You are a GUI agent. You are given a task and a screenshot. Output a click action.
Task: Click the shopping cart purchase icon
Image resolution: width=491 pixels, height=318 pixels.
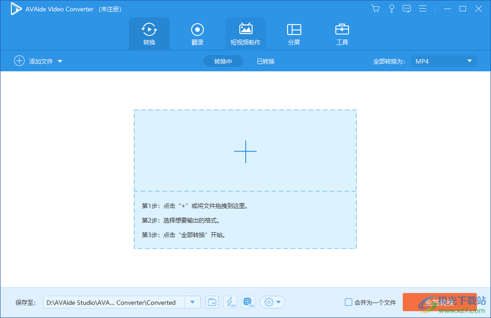(375, 9)
